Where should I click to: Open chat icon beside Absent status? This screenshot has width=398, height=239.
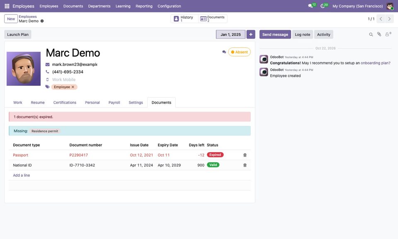pos(224,52)
